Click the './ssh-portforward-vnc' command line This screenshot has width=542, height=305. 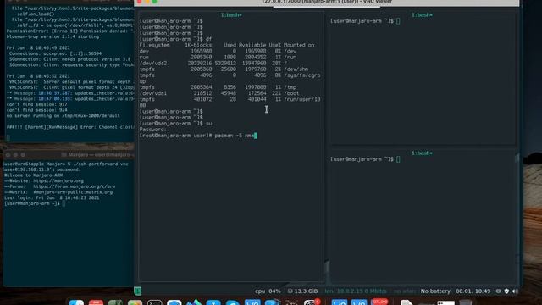(x=66, y=164)
